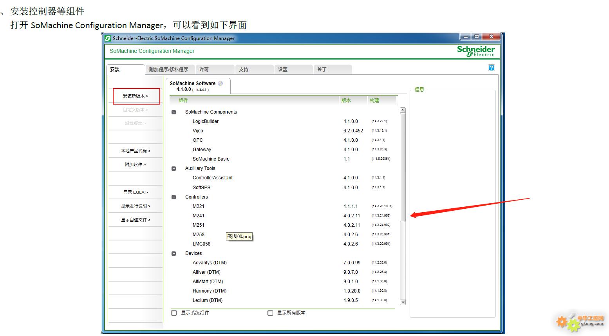Image resolution: width=609 pixels, height=336 pixels.
Task: Select the Altivar (DTM) row
Action: (285, 272)
